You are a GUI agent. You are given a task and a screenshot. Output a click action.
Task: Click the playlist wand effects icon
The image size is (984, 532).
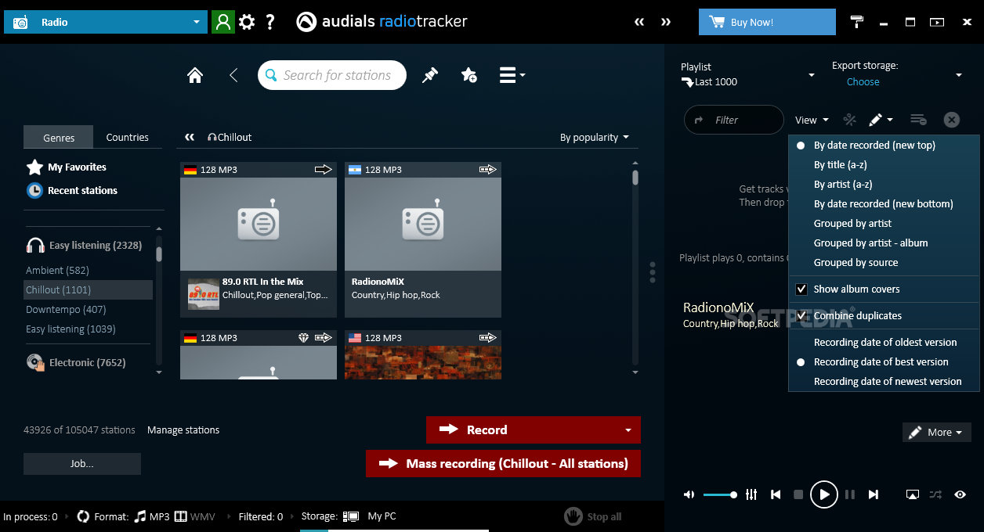pos(849,120)
